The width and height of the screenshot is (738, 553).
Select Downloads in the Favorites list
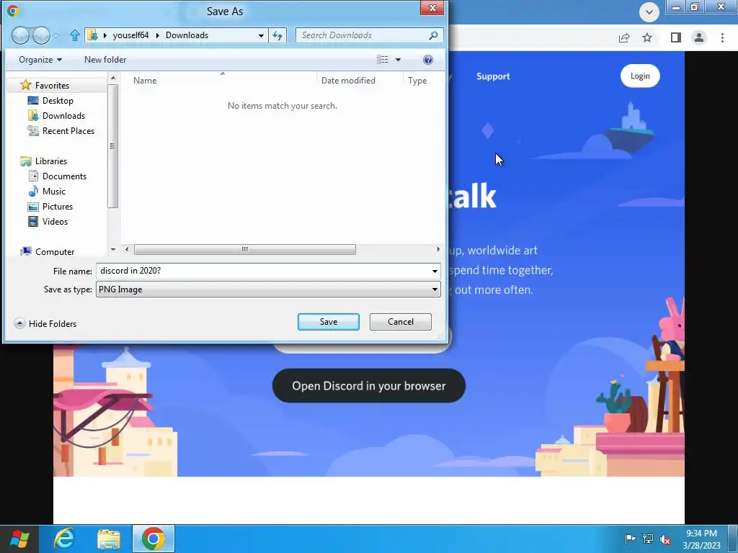point(63,116)
